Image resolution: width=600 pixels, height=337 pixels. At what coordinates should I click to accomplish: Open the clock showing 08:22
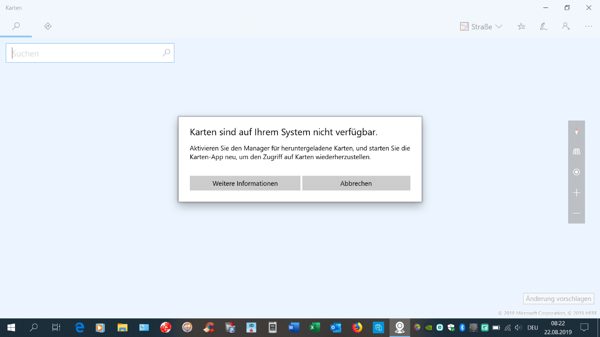(558, 328)
